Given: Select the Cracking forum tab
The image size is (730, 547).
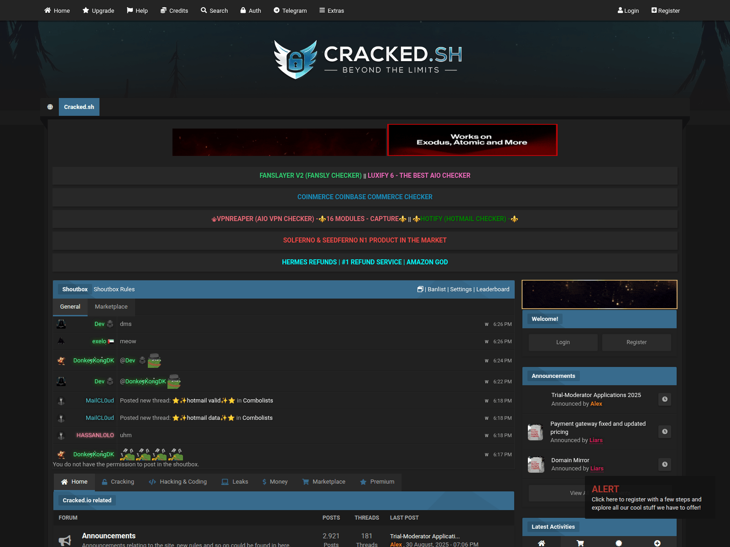Looking at the screenshot, I should 118,482.
